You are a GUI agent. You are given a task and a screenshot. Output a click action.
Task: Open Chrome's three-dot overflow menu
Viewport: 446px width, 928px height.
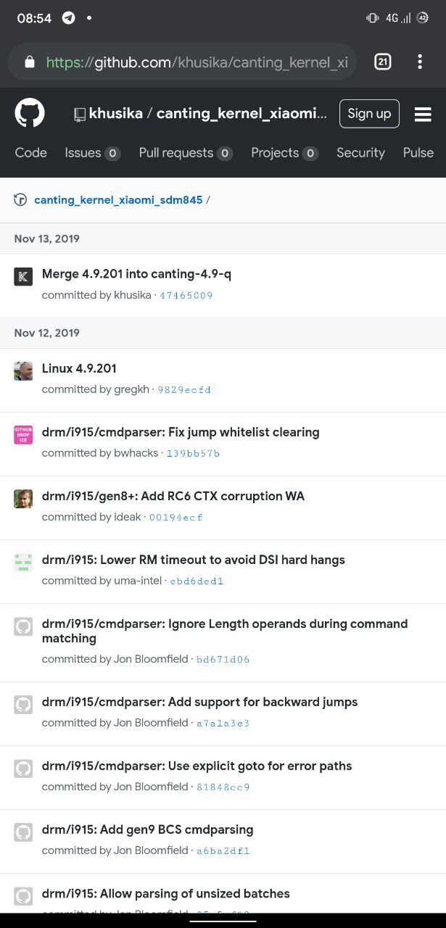pos(420,62)
